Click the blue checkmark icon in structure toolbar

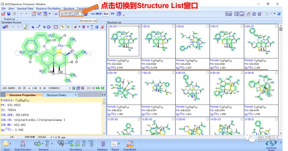pyautogui.click(x=97, y=27)
